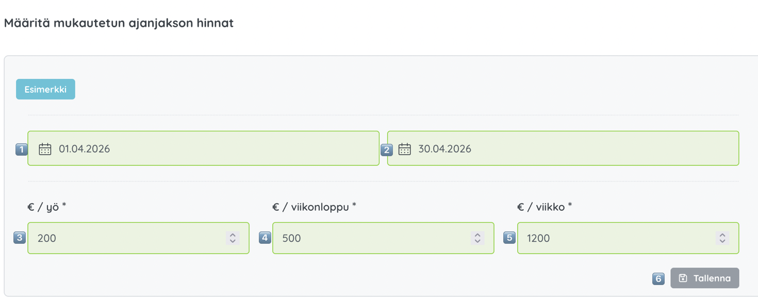Click the number 5 badge marker
Viewport: 758px width, 301px height.
click(509, 238)
